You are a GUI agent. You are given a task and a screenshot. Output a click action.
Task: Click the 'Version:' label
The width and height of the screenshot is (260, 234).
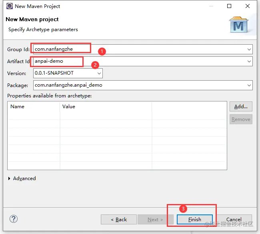[16, 73]
